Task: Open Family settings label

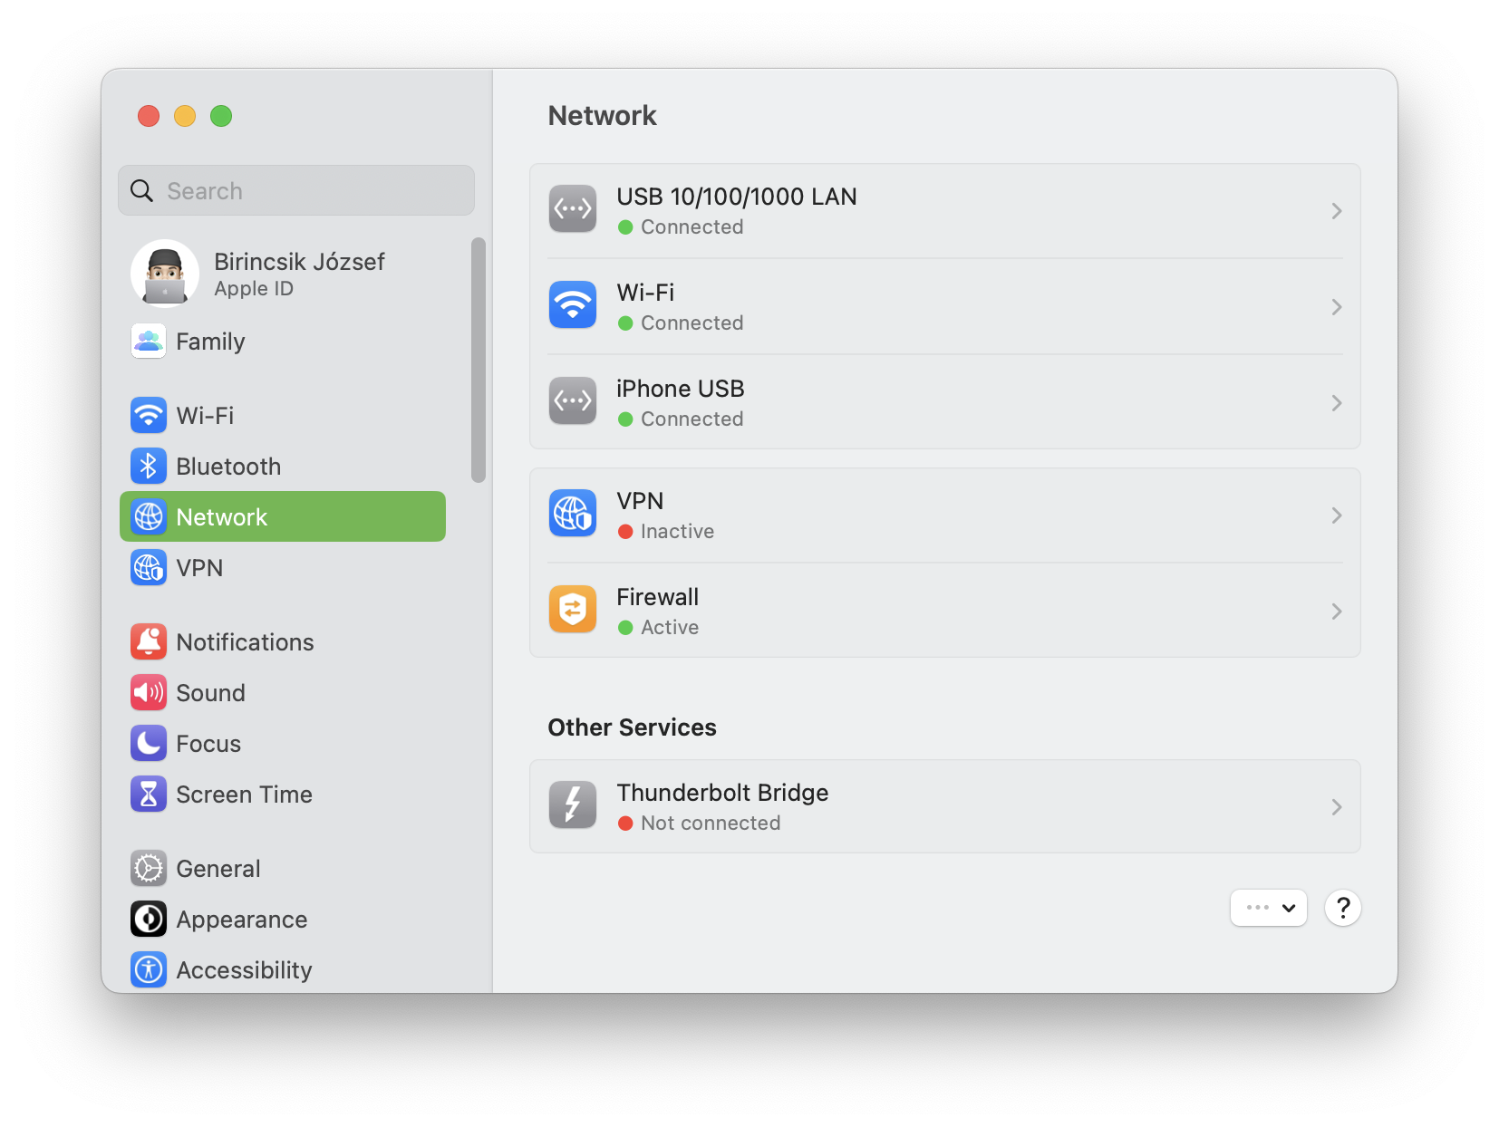Action: [x=210, y=342]
